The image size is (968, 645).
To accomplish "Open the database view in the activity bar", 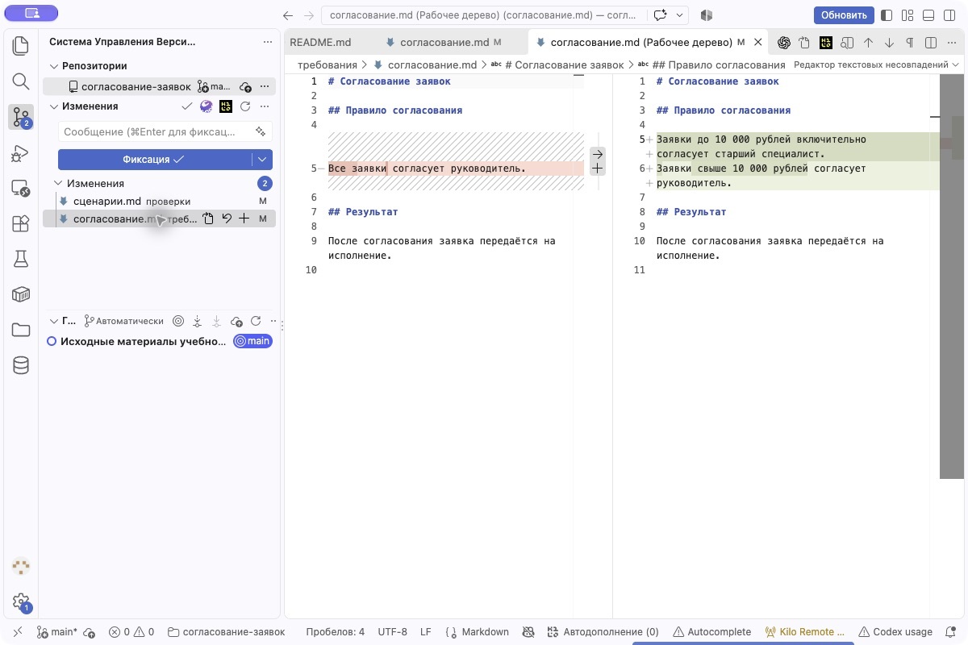I will tap(21, 365).
